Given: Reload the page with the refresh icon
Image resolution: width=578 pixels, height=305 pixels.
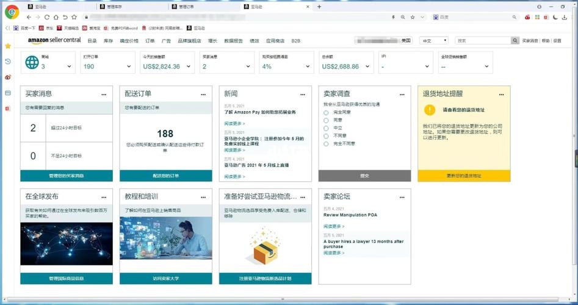Looking at the screenshot, I should point(47,17).
